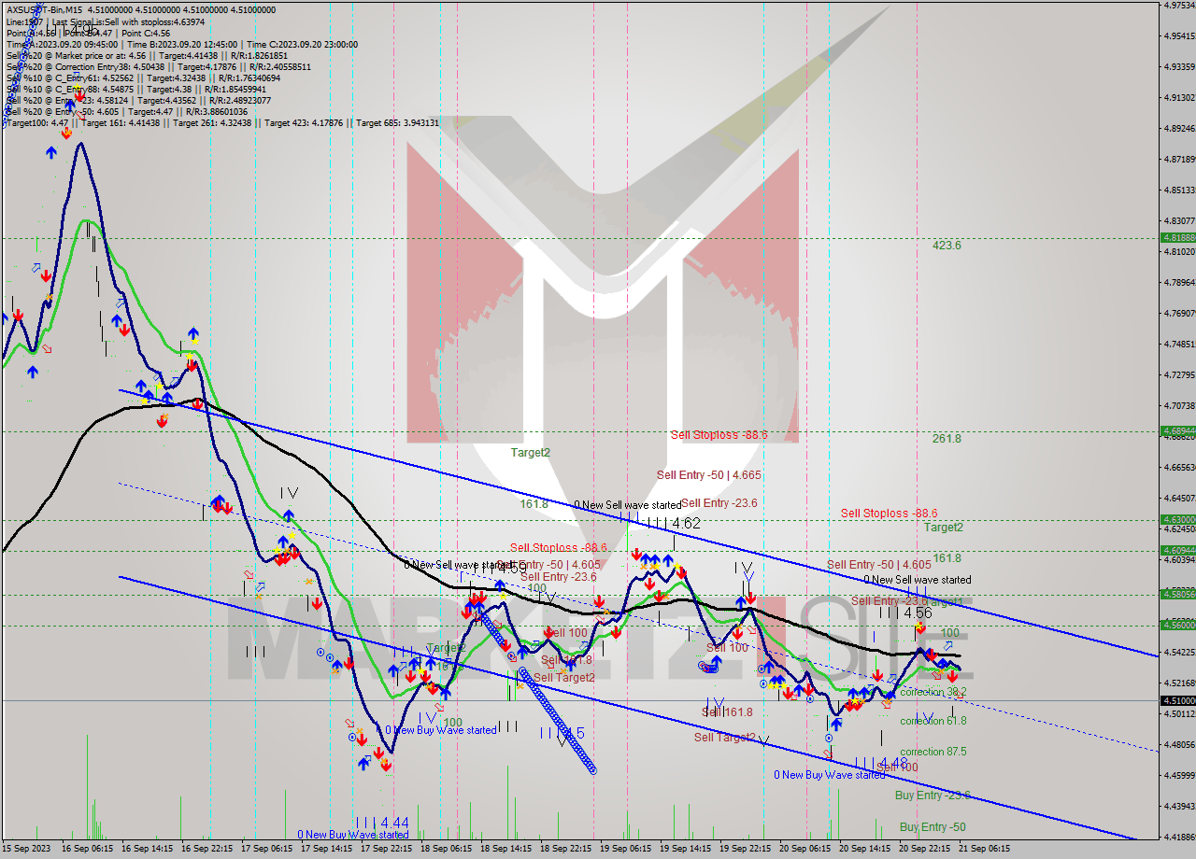Image resolution: width=1196 pixels, height=859 pixels.
Task: Click the 4.60944 price tag on axis
Action: (x=1177, y=550)
